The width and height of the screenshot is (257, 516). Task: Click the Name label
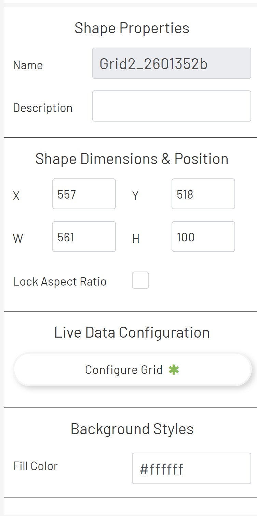tap(28, 65)
